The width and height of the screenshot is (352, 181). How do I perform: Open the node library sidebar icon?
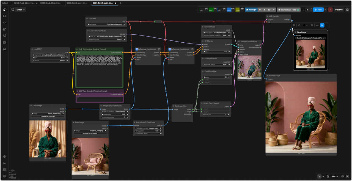coord(4,29)
